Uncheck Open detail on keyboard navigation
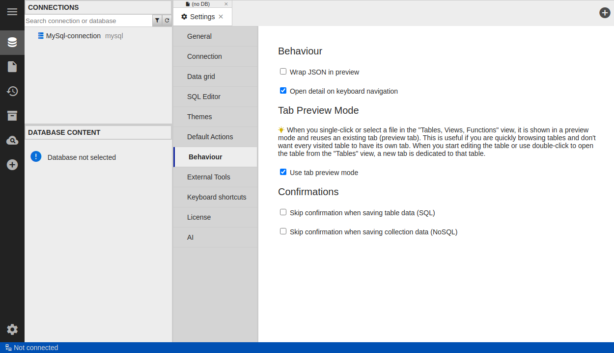The height and width of the screenshot is (353, 614). (x=283, y=91)
